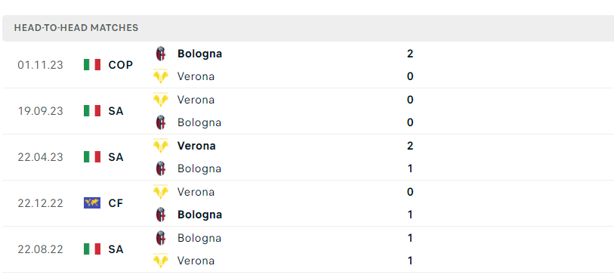Open bold Verona team in 22.04.23 match
The image size is (614, 275).
[196, 146]
